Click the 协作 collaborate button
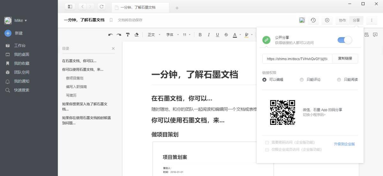 (342, 20)
